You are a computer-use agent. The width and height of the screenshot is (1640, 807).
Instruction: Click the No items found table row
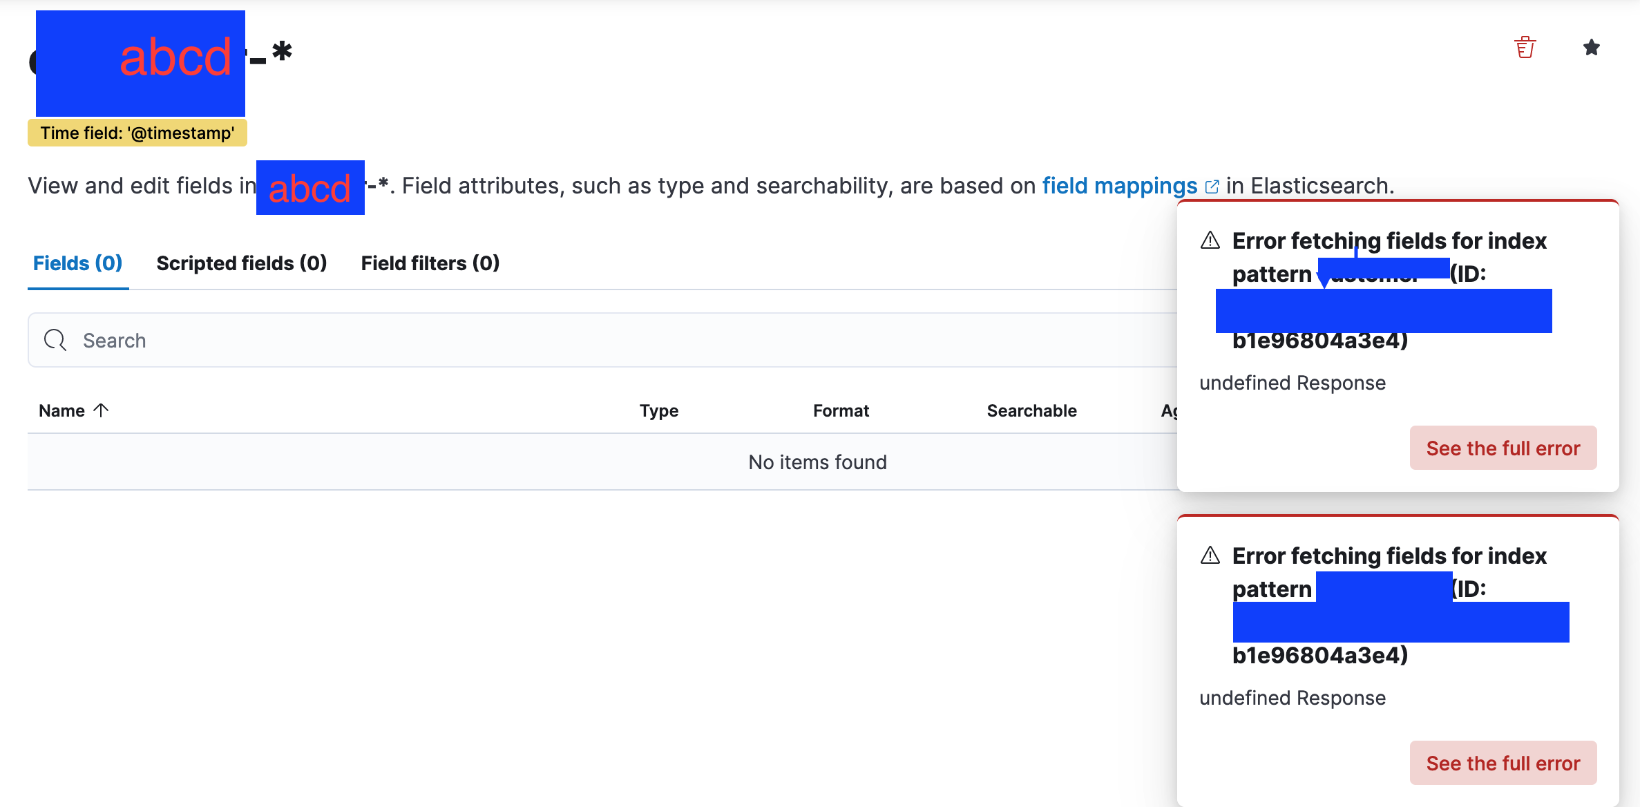pos(817,462)
